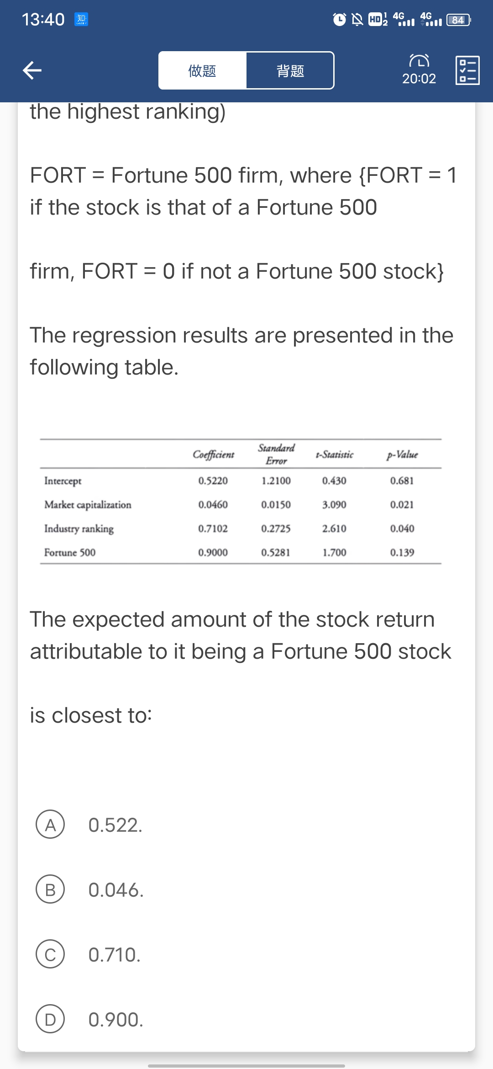The width and height of the screenshot is (493, 1069).
Task: Tap the HD signal status icon
Action: (378, 20)
